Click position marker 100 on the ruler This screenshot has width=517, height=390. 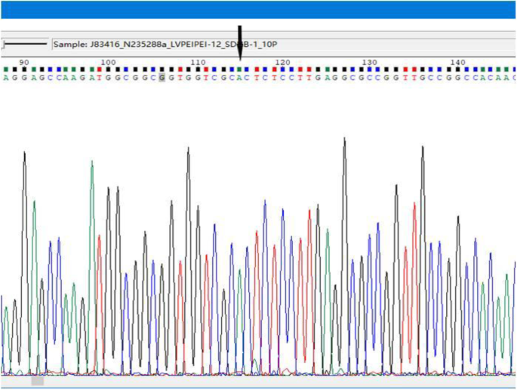pyautogui.click(x=108, y=63)
